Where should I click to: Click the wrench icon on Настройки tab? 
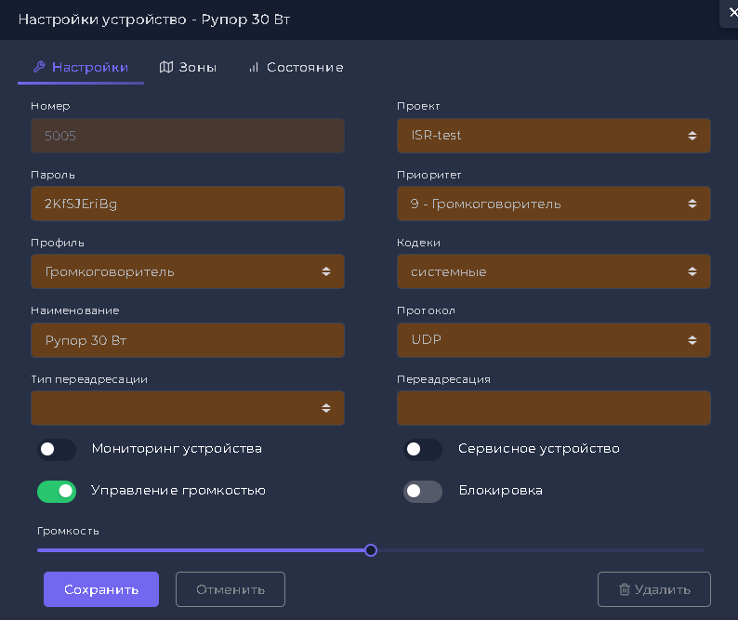point(39,67)
